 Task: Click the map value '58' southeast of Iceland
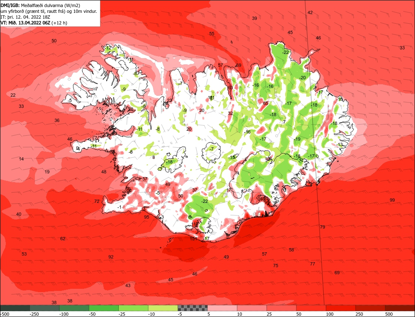point(291,250)
